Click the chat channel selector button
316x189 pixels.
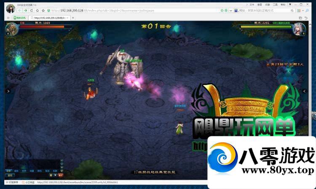[x=10, y=175]
